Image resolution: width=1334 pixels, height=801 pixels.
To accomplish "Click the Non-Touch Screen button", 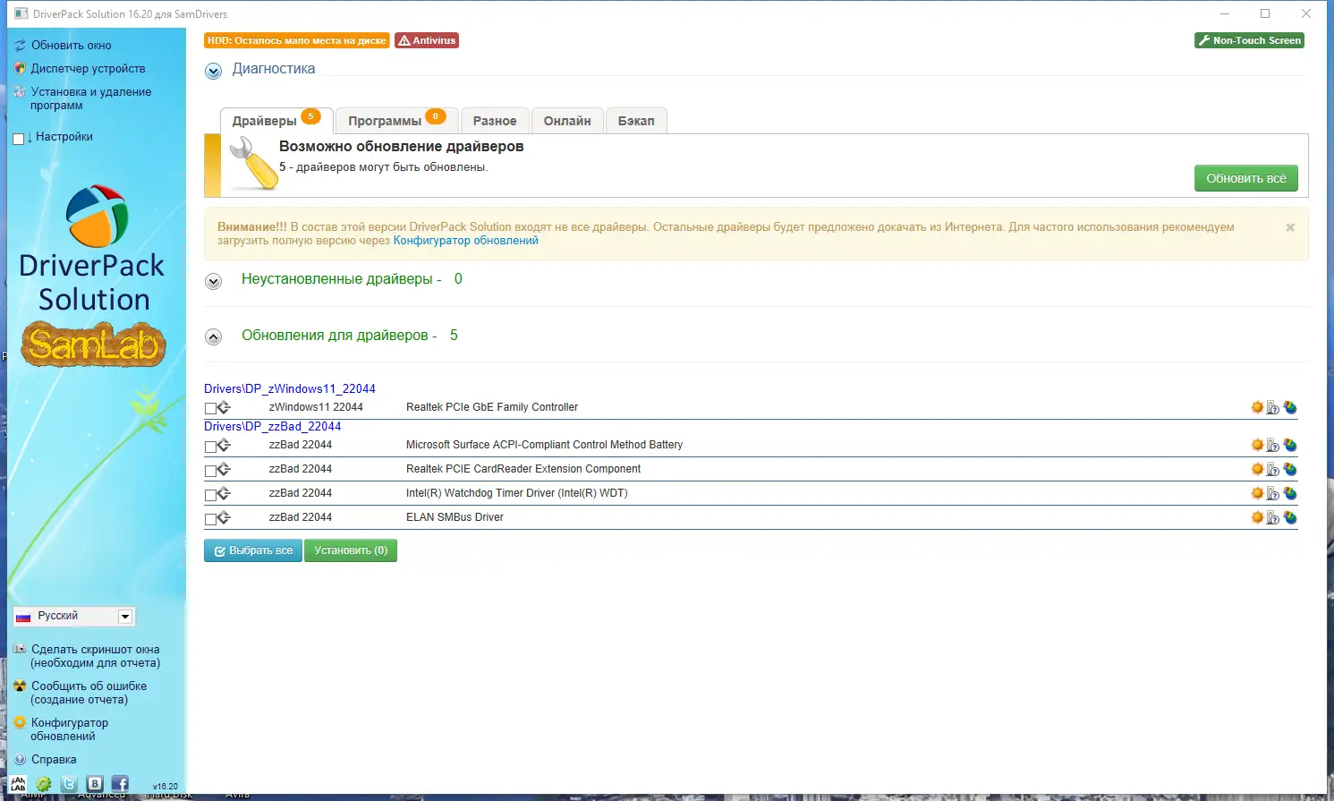I will (x=1249, y=40).
